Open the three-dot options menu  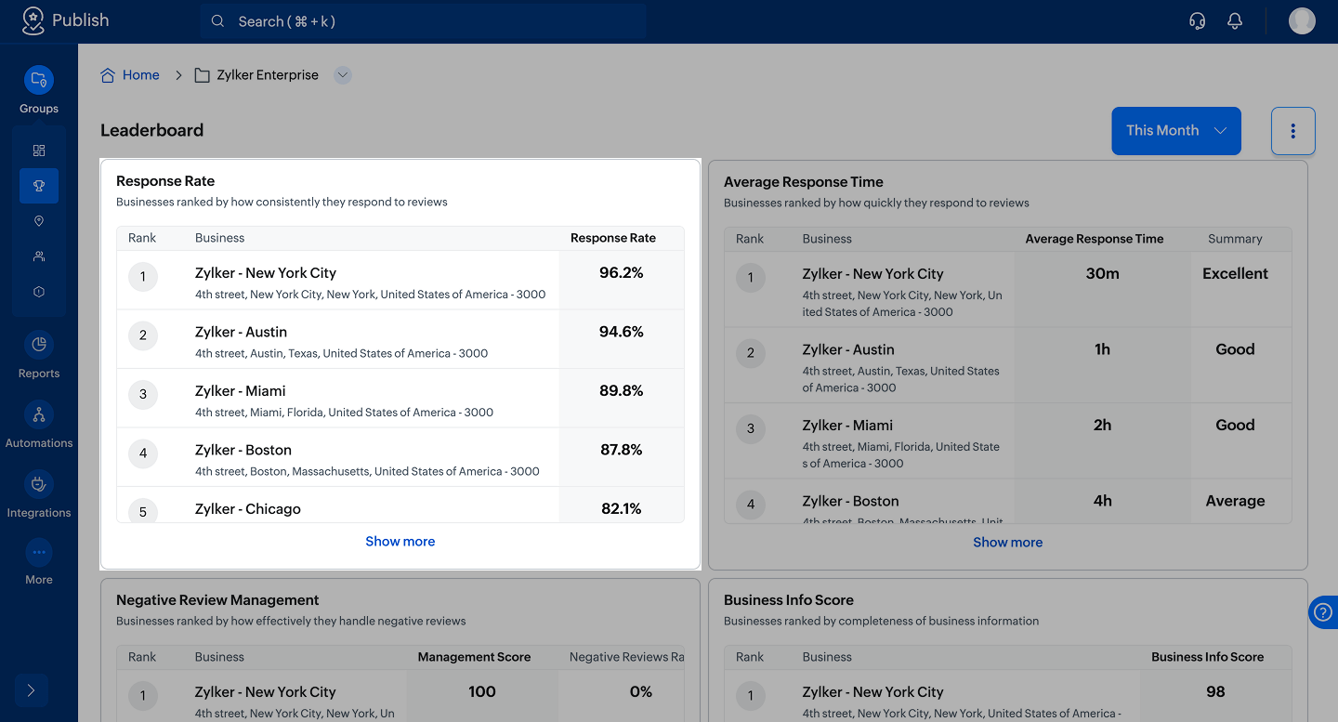[x=1292, y=131]
